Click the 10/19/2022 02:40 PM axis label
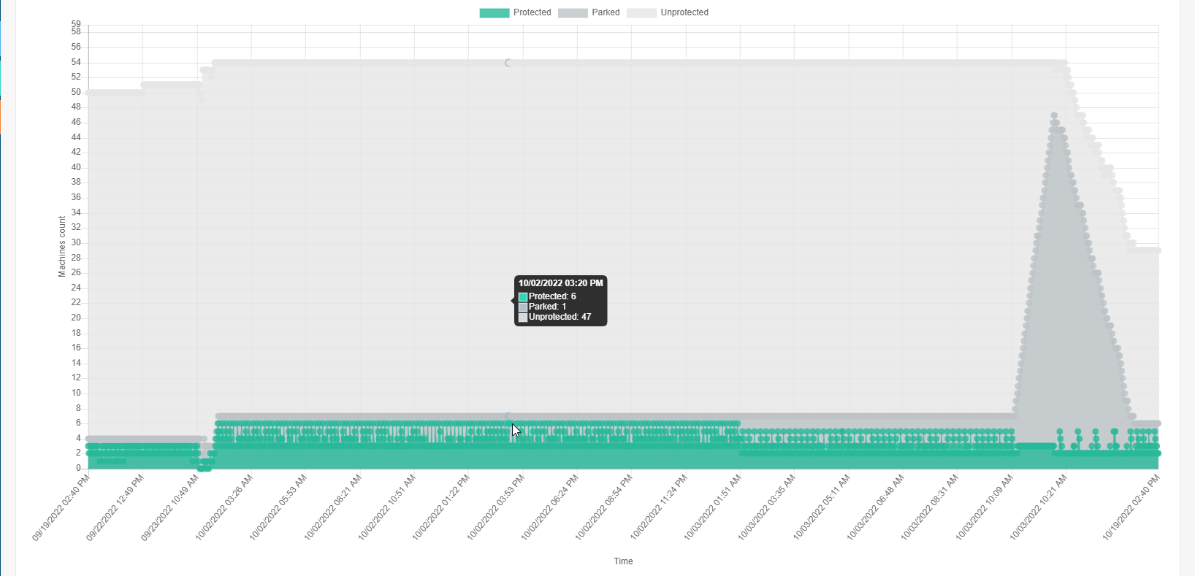 pyautogui.click(x=1131, y=507)
